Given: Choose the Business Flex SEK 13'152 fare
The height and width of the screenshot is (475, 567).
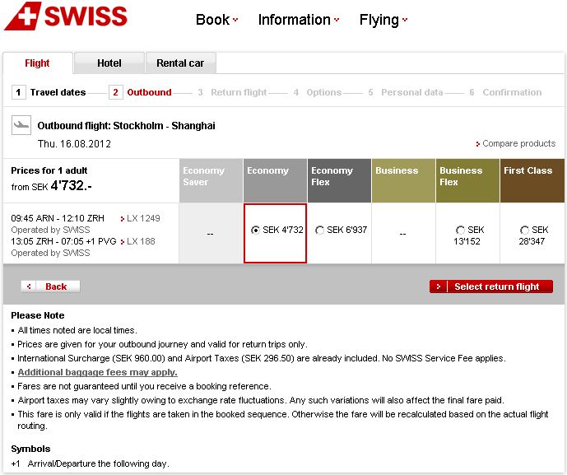Looking at the screenshot, I should point(459,231).
